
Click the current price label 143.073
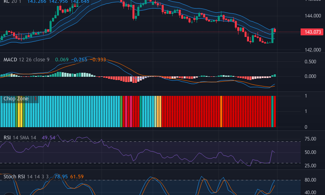[312, 32]
